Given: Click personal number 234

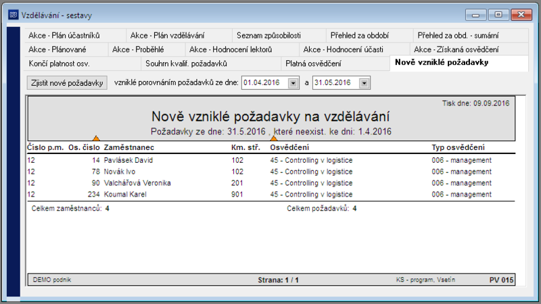Looking at the screenshot, I should (x=93, y=195).
